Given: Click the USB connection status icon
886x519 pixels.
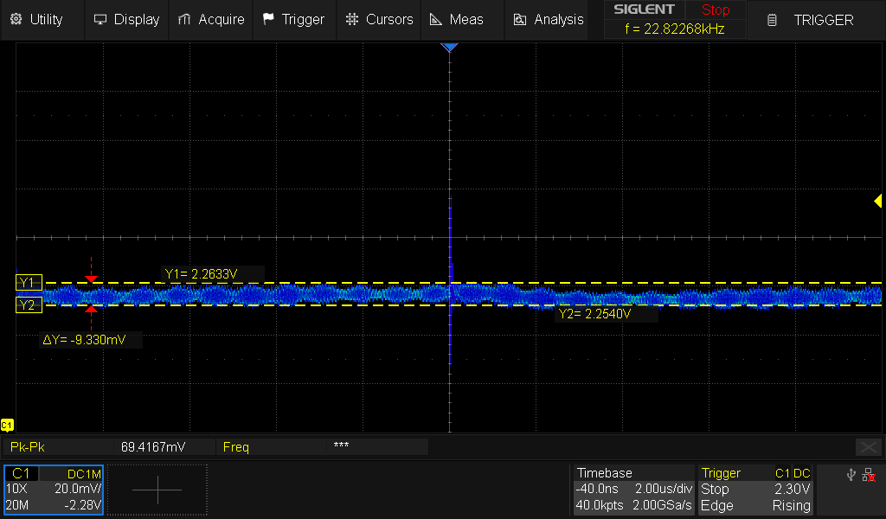Looking at the screenshot, I should (x=852, y=475).
